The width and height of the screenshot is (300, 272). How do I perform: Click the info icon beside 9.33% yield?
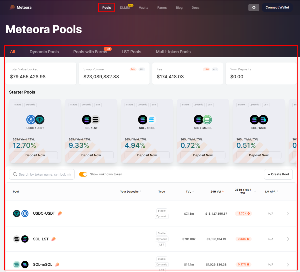point(248,239)
